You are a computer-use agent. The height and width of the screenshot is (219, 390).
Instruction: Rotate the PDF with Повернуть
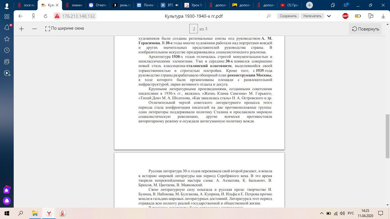point(365,29)
